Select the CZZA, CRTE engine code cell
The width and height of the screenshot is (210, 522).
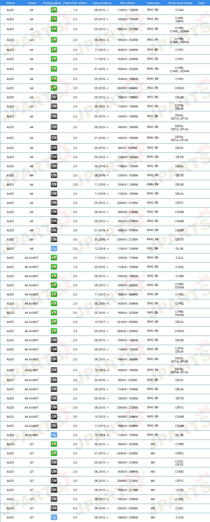pos(179,463)
